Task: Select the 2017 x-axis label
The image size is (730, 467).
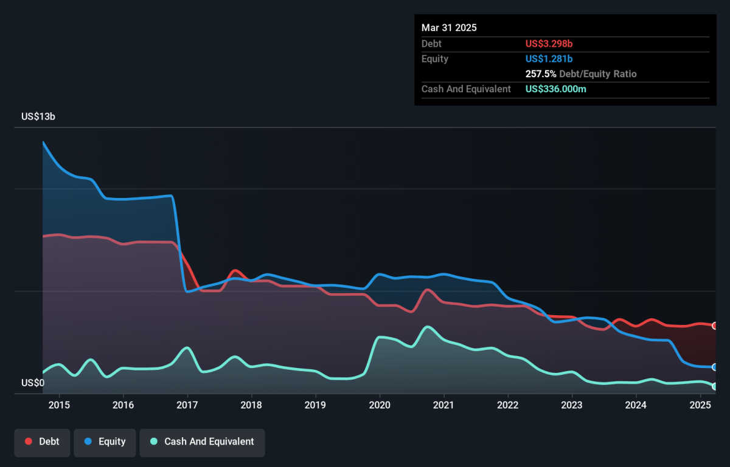Action: pos(187,405)
